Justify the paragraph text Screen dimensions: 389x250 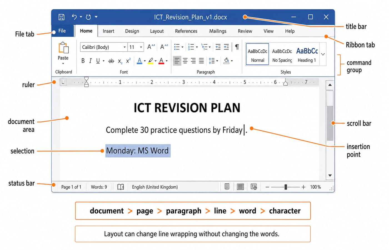point(201,61)
